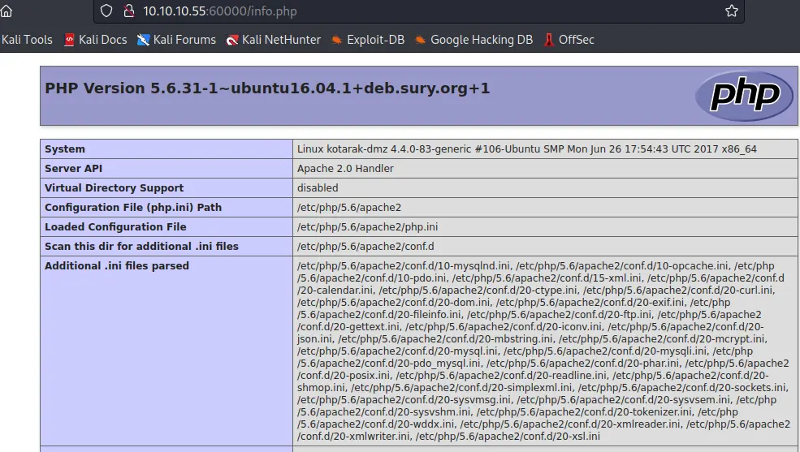Image resolution: width=800 pixels, height=452 pixels.
Task: Click the OffSec red favicon
Action: (x=549, y=40)
